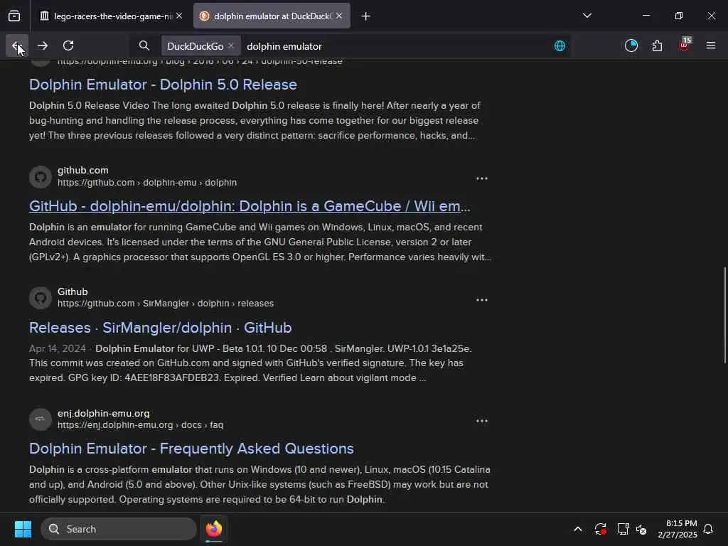Click the display/network tray icon
The height and width of the screenshot is (546, 728).
[x=623, y=529]
